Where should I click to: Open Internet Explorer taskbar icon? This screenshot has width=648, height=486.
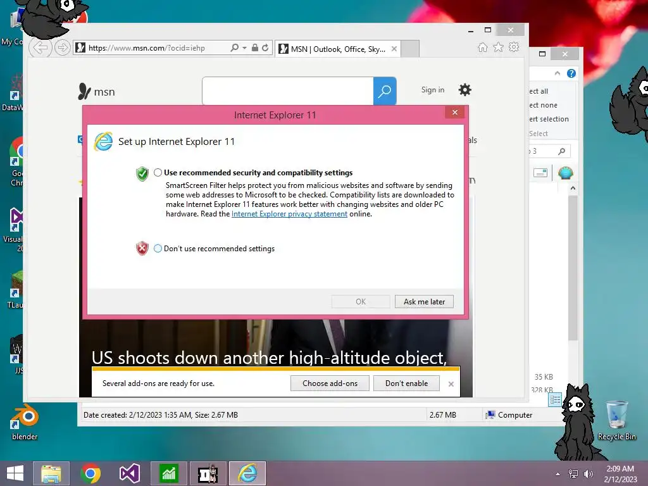tap(247, 473)
